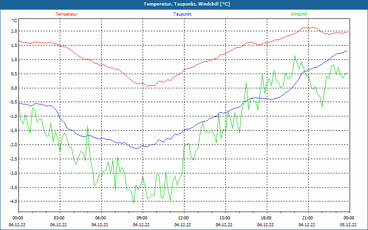Click the 06:00 time axis label

coord(101,218)
